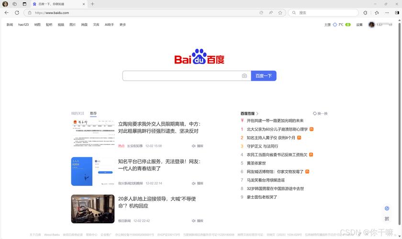
Task: Open hot search 网友喊话博物馆
Action: (x=275, y=172)
